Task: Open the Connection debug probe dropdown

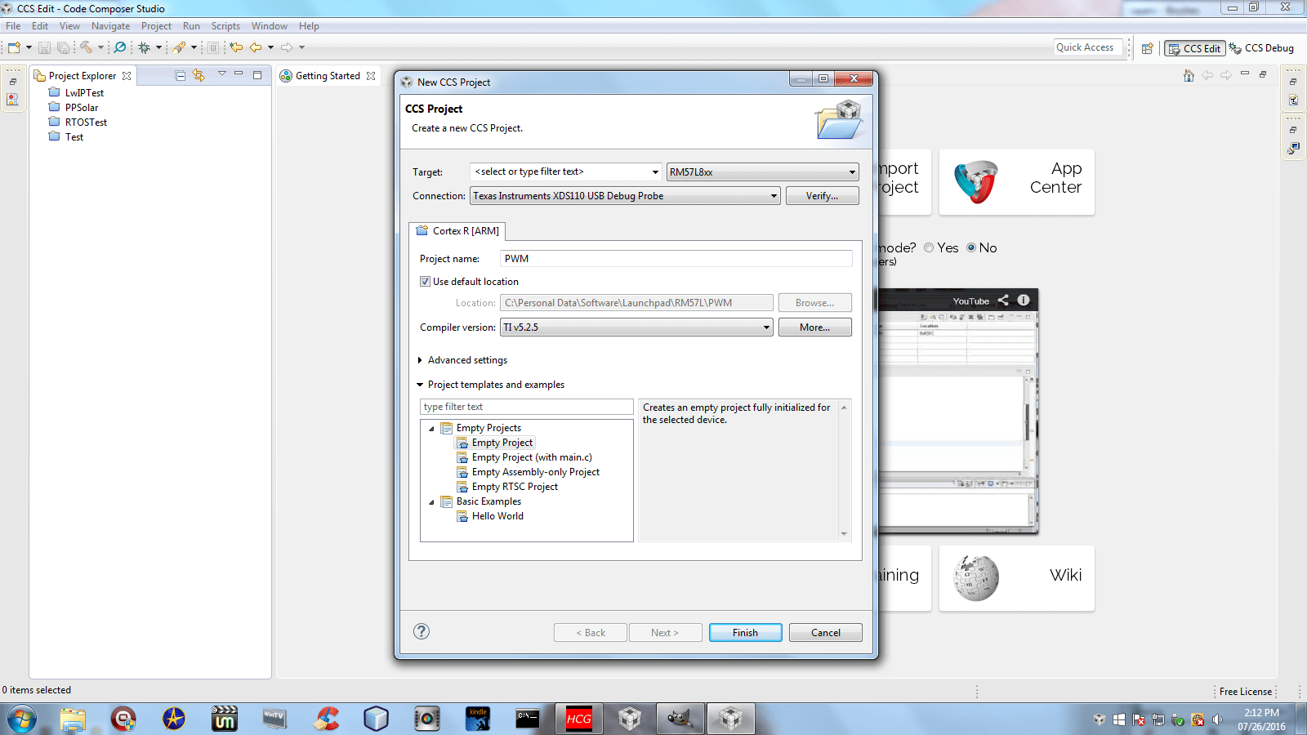Action: pos(625,196)
